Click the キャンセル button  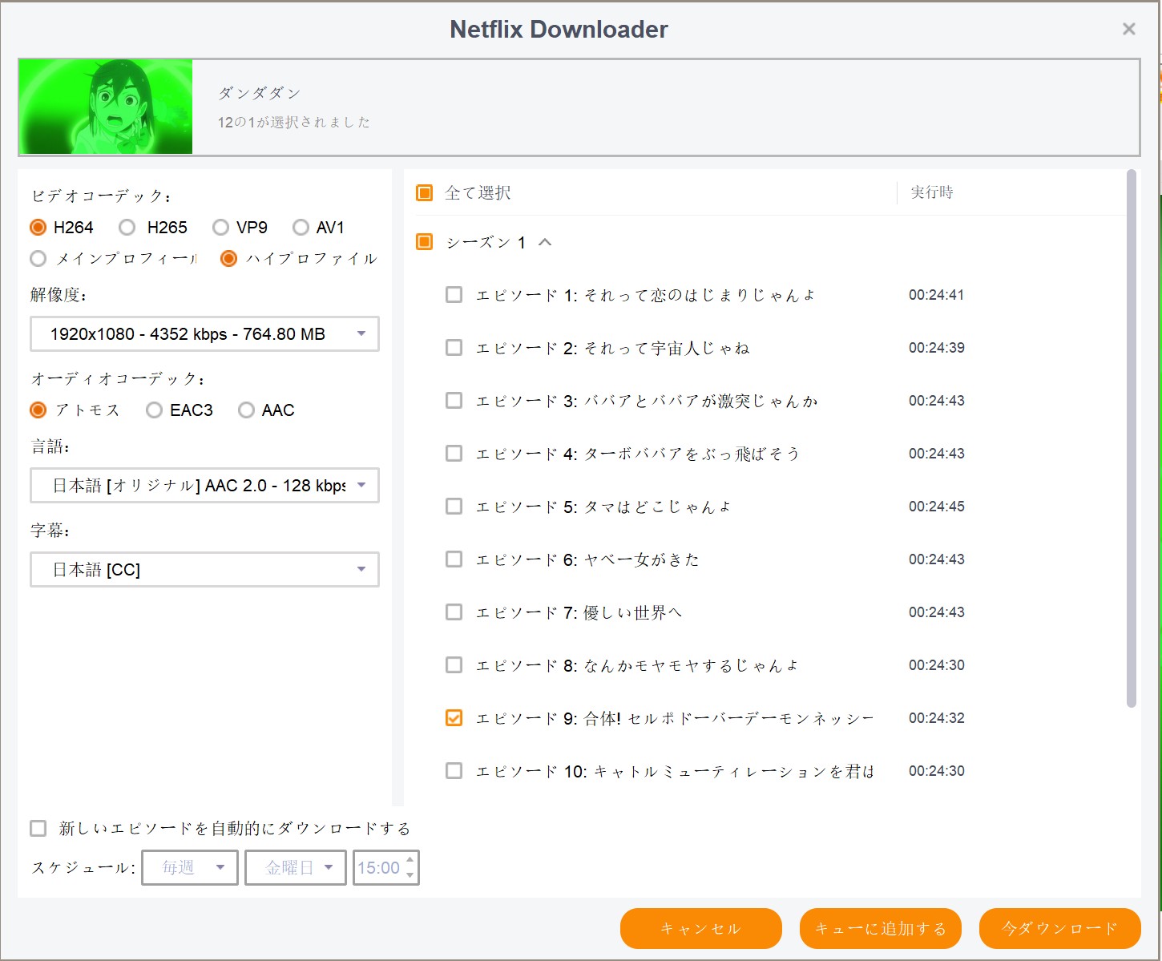pyautogui.click(x=701, y=929)
